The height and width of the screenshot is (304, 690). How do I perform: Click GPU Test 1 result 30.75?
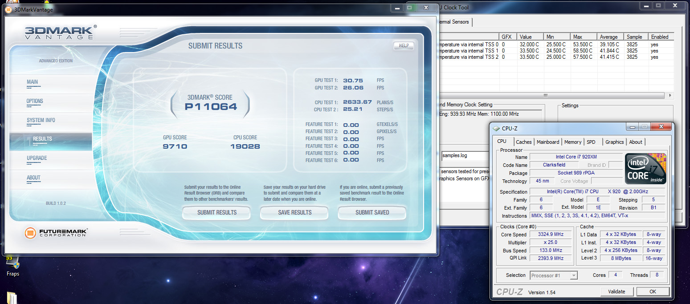[353, 81]
